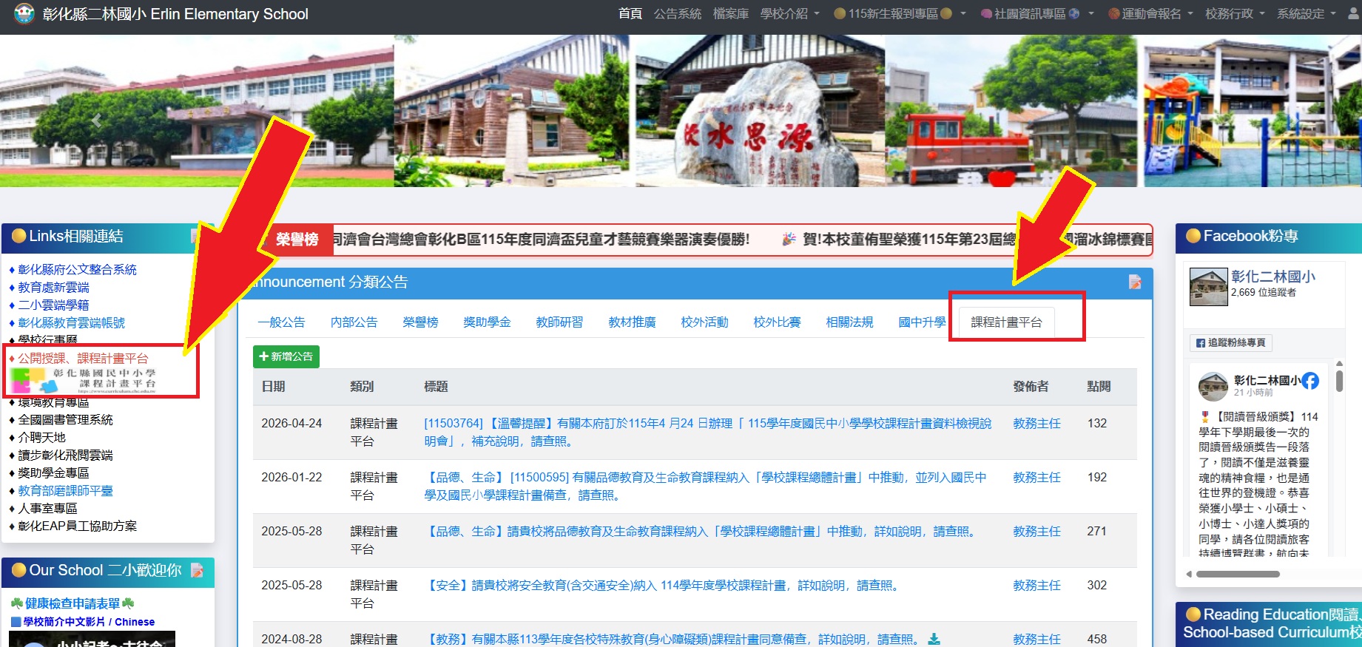Click the 點閱 column header
This screenshot has width=1362, height=647.
click(1099, 387)
